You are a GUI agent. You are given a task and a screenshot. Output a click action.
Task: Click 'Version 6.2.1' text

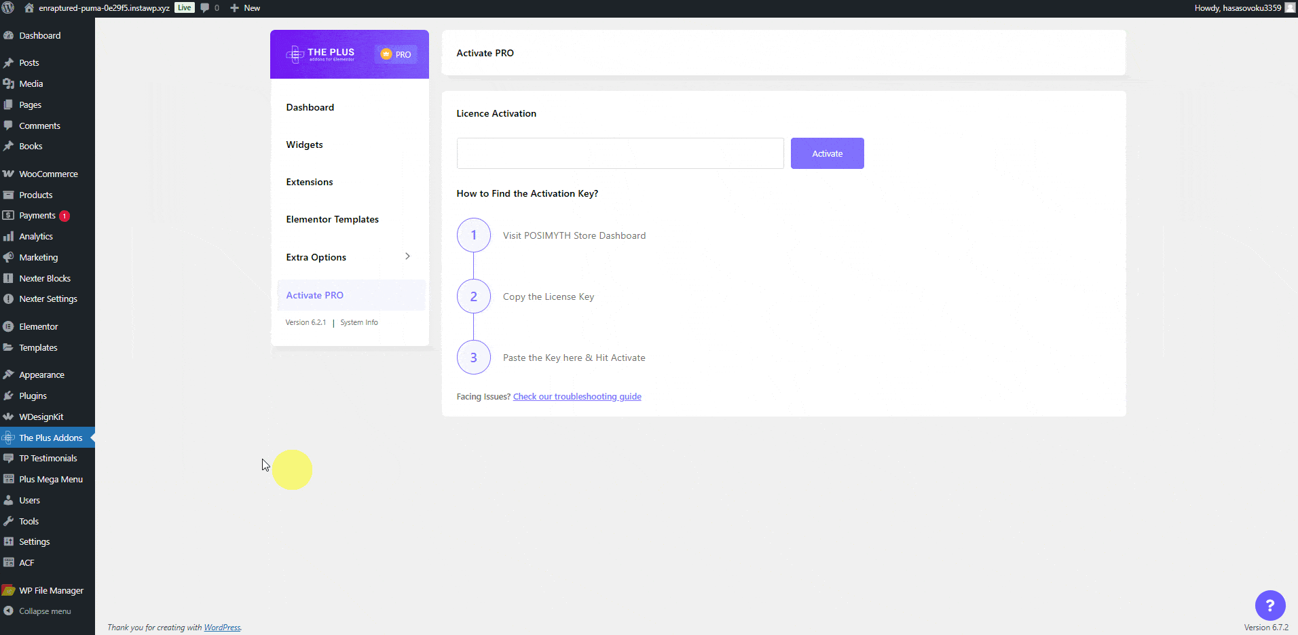(x=305, y=323)
